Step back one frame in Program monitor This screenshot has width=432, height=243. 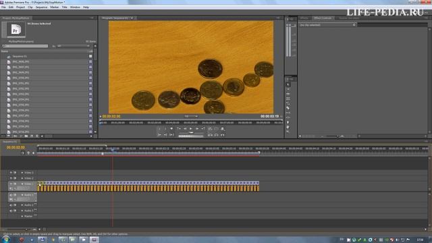(x=185, y=129)
